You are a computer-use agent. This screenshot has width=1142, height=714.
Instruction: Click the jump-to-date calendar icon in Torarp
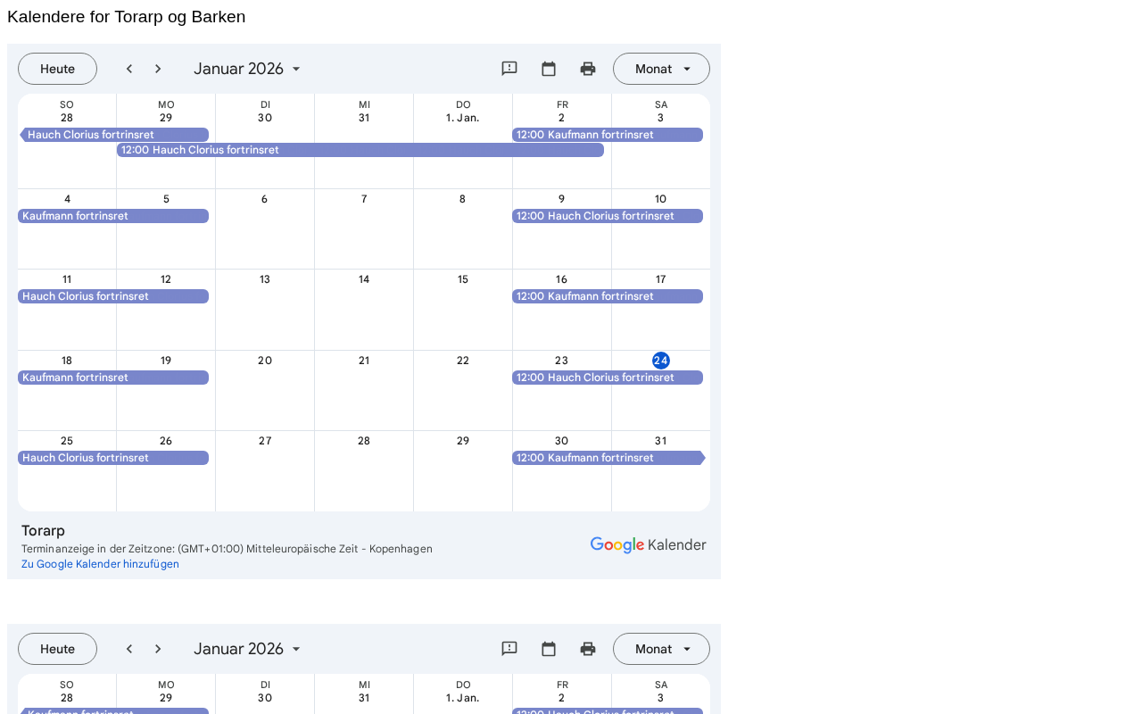(x=549, y=69)
